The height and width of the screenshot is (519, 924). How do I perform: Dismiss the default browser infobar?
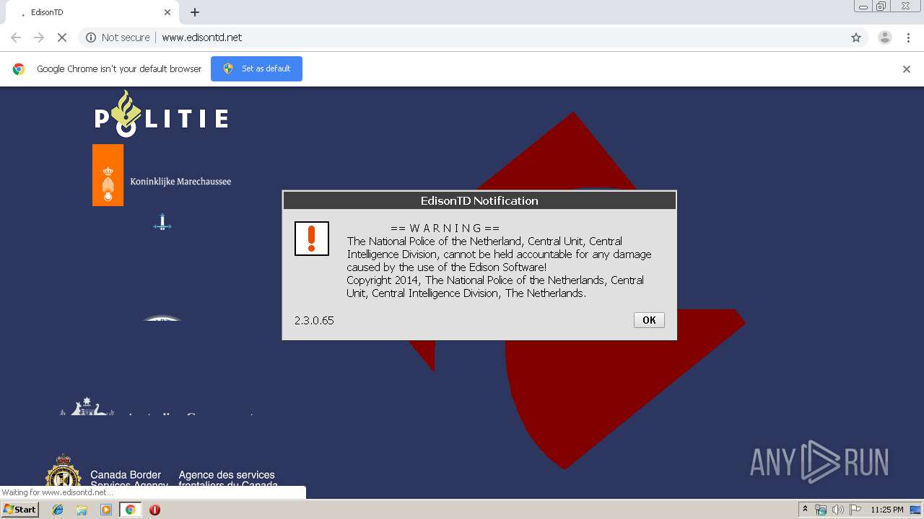[907, 69]
